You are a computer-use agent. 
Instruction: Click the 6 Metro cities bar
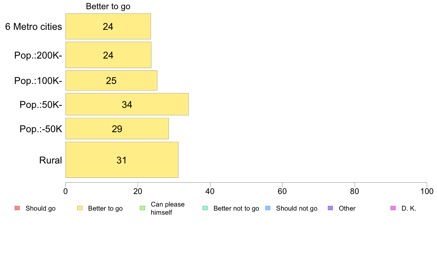click(x=108, y=26)
